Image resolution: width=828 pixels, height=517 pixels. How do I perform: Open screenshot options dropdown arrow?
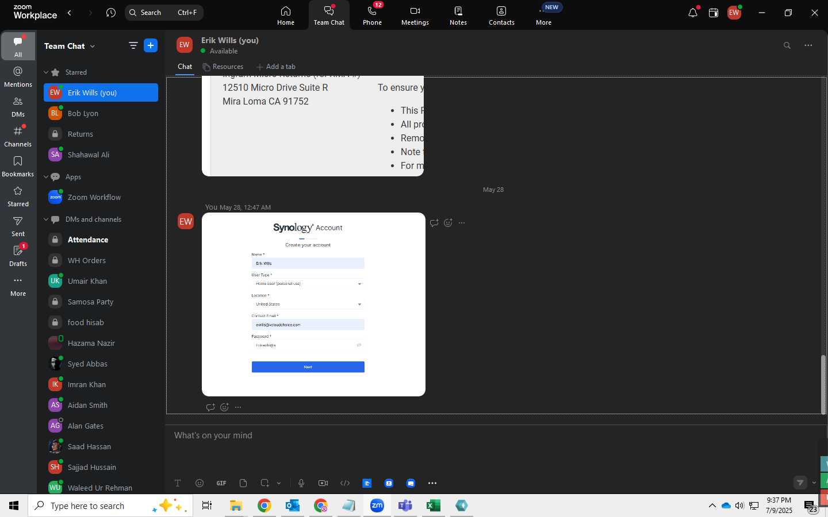click(x=279, y=483)
